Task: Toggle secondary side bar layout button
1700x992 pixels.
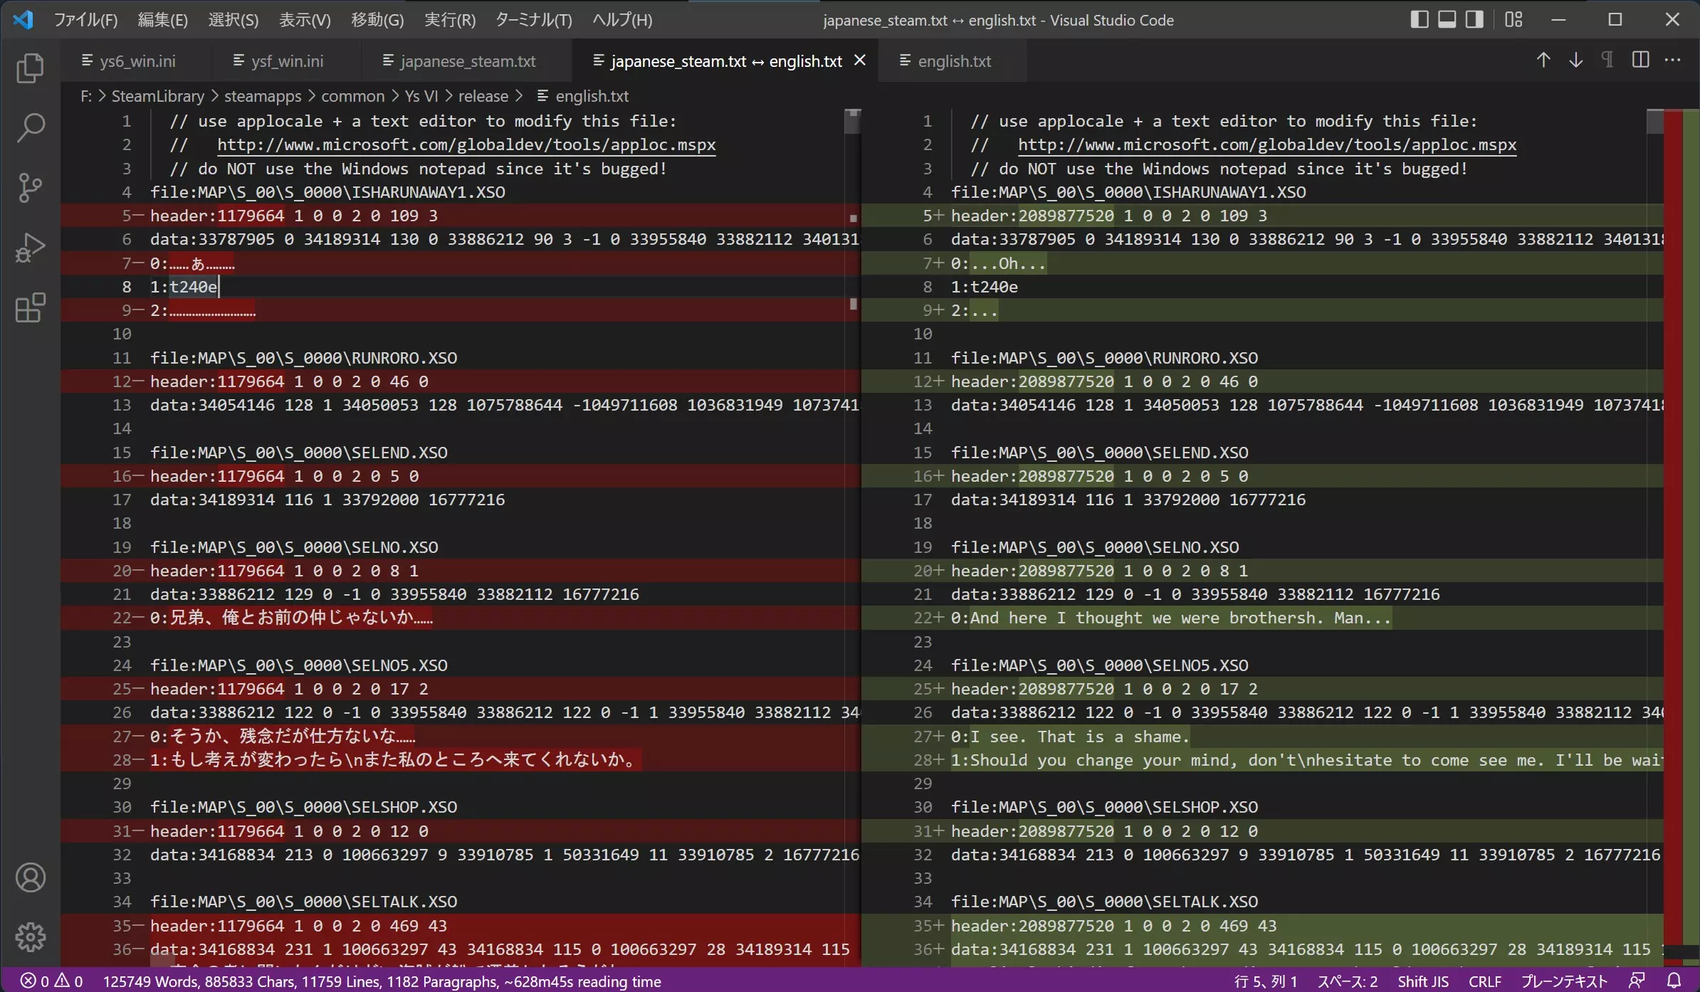Action: (x=1474, y=20)
